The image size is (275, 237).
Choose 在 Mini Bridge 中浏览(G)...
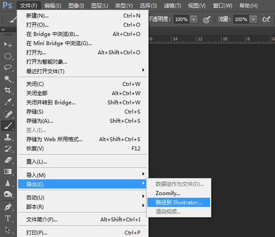click(82, 43)
